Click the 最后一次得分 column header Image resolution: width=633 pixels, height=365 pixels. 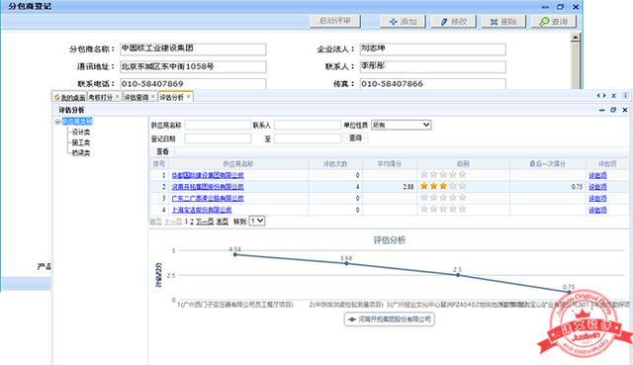[x=547, y=164]
